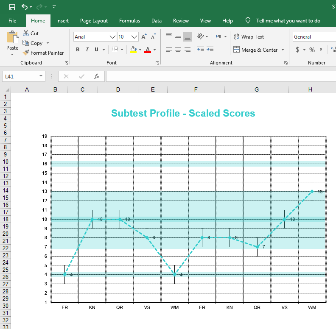The height and width of the screenshot is (329, 336).
Task: Toggle Wrap Text on selected cells
Action: coord(249,37)
